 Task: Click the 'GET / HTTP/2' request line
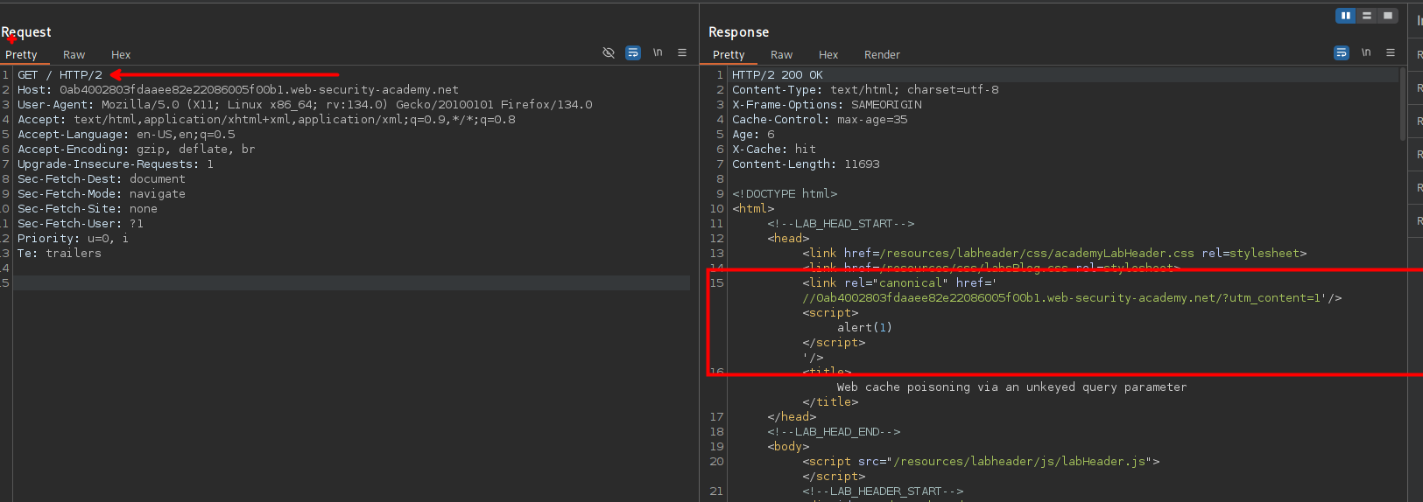click(60, 75)
